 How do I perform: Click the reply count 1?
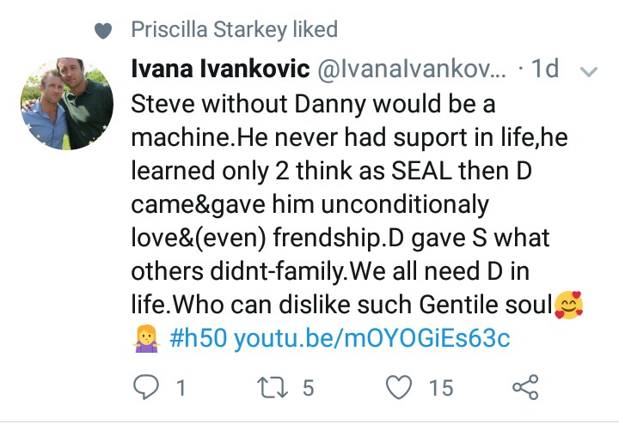(181, 388)
